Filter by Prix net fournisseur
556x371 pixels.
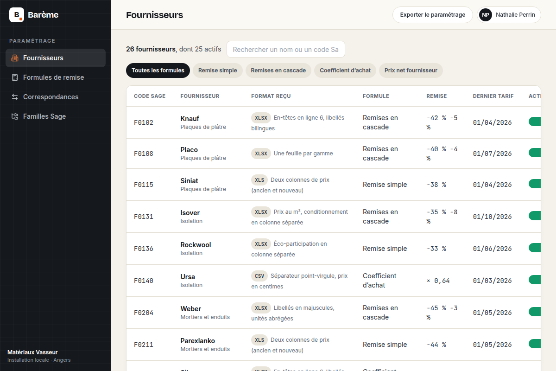[x=411, y=70]
